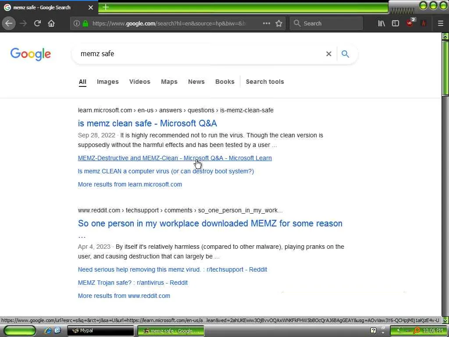Open the Library icon in the toolbar

pyautogui.click(x=381, y=23)
